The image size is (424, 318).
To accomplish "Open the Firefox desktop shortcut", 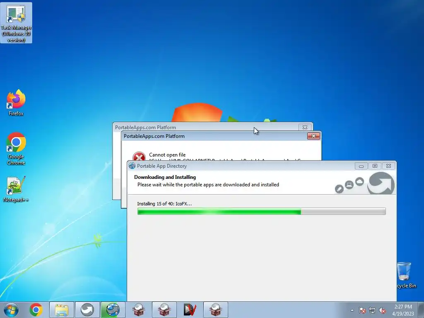I will [x=16, y=103].
